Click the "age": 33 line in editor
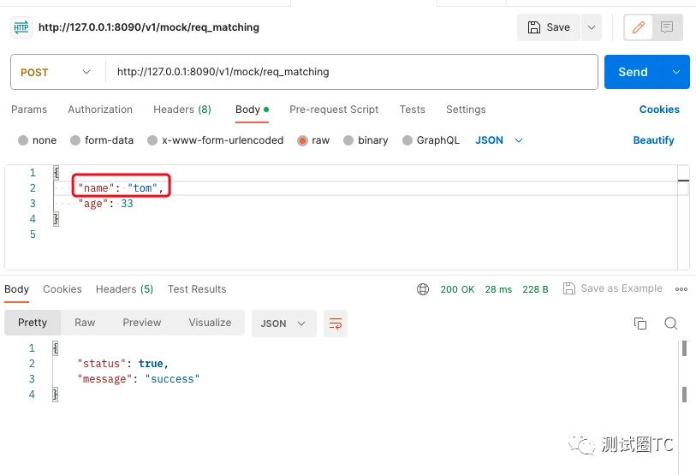Viewport: 696px width, 475px height. tap(105, 204)
